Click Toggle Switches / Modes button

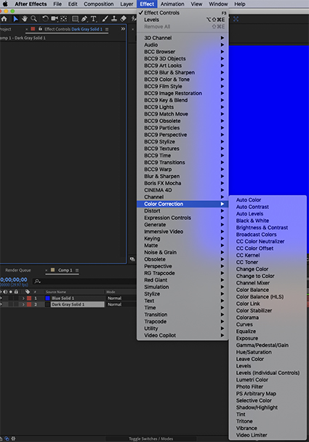[151, 439]
